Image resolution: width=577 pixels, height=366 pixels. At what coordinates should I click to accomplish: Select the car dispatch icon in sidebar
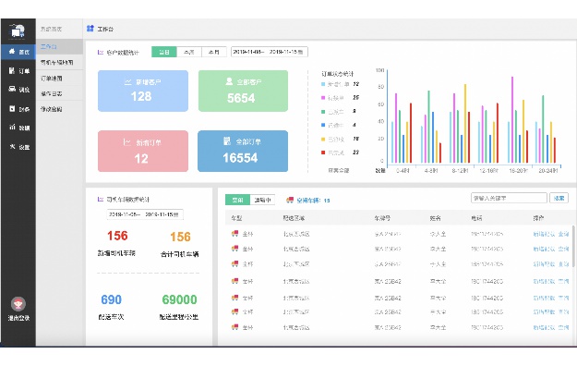pos(12,89)
